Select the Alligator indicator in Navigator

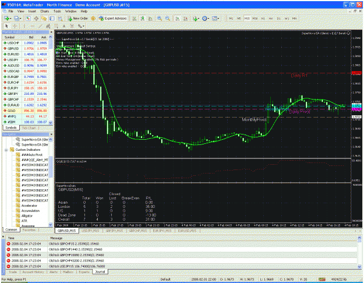click(27, 215)
